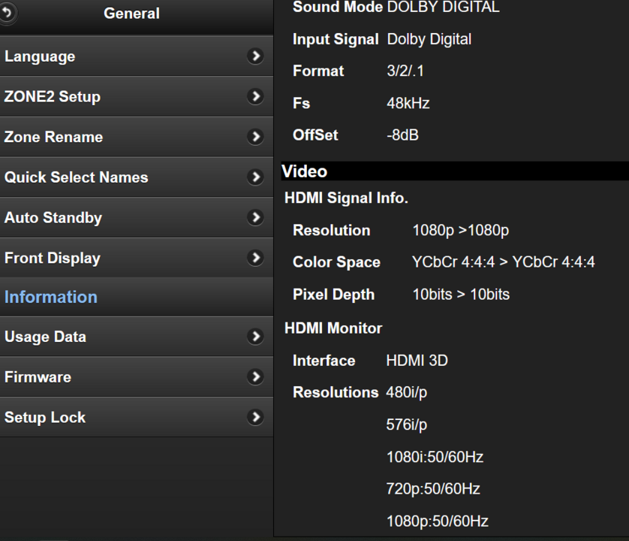Click the back arrow on the General header

(8, 13)
